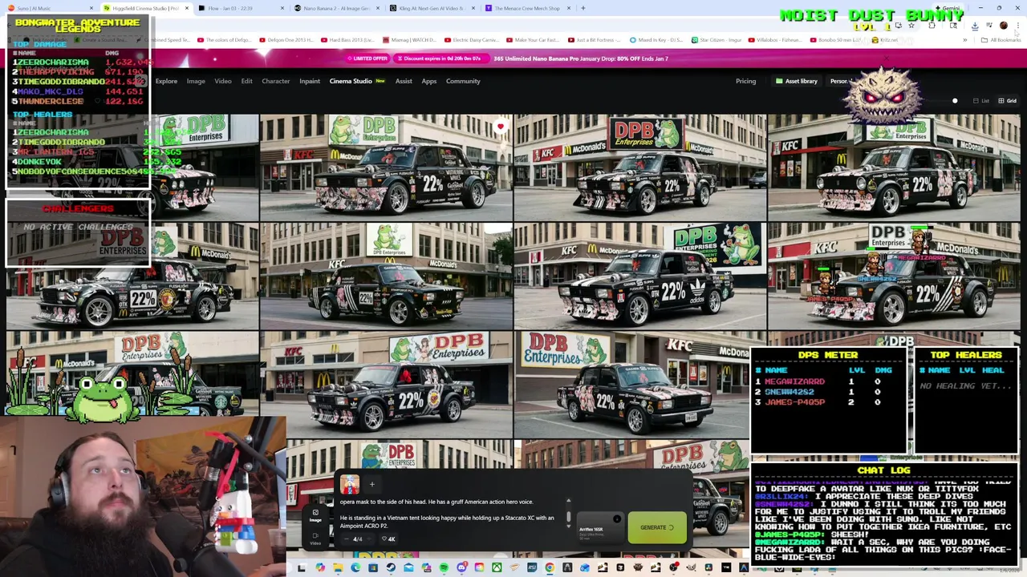Open the character reference thumbnail in the prompt box
This screenshot has height=577, width=1027.
350,484
